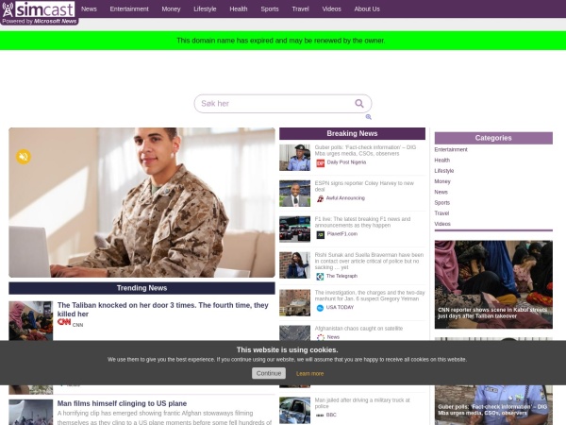The width and height of the screenshot is (566, 425).
Task: Open the Videos menu item
Action: point(331,9)
